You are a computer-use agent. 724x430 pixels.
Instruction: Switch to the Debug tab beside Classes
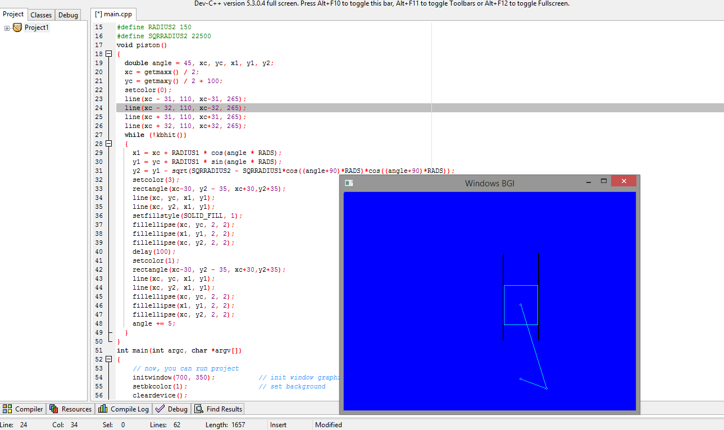(x=69, y=15)
